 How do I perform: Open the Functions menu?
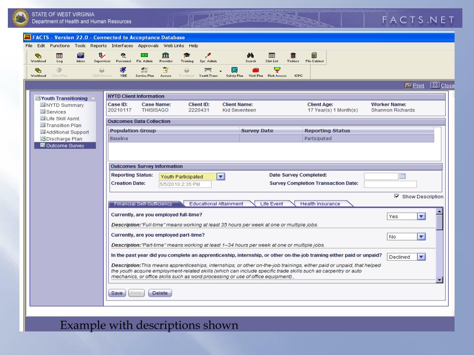coord(60,46)
